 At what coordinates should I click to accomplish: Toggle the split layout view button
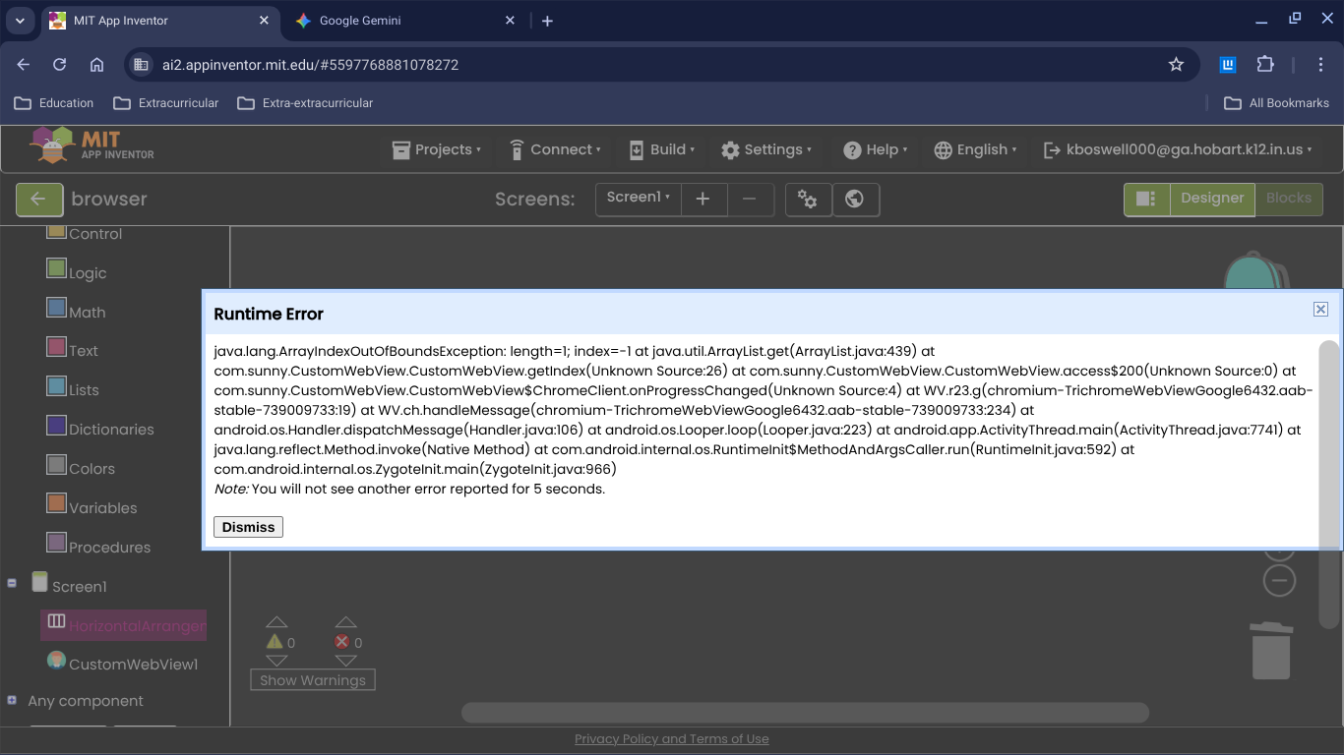click(x=1146, y=199)
